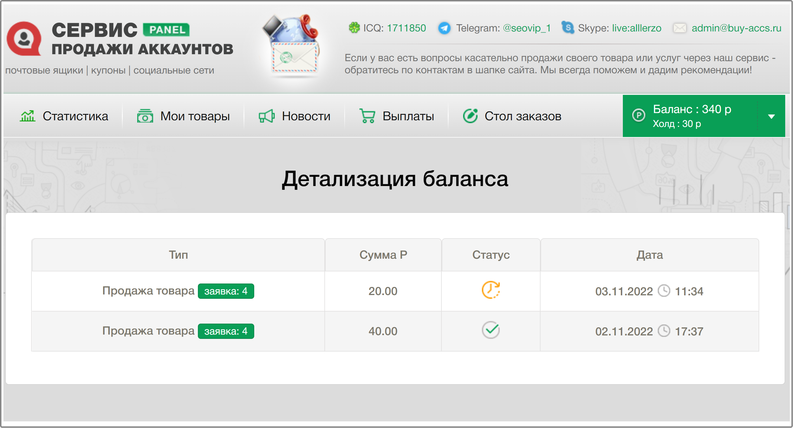The image size is (793, 428).
Task: Click the time 17:37
Action: point(689,331)
